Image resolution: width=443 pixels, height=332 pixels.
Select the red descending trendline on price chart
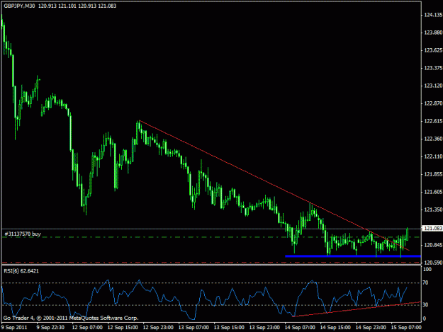tap(274, 185)
